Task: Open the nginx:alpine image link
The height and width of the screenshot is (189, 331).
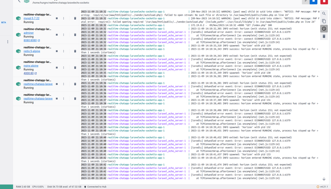Action: pyautogui.click(x=31, y=66)
